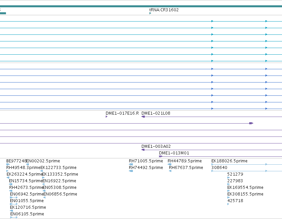Click the EK308155.5prime label
Viewport: 282px width, 219px height.
pos(245,194)
